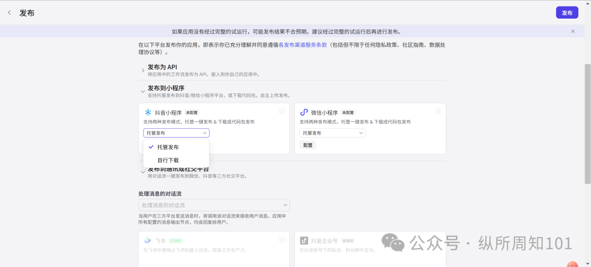Check the 抖音小程序 checkbox

pyautogui.click(x=282, y=112)
